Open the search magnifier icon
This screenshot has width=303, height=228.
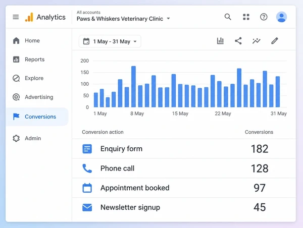tap(228, 17)
